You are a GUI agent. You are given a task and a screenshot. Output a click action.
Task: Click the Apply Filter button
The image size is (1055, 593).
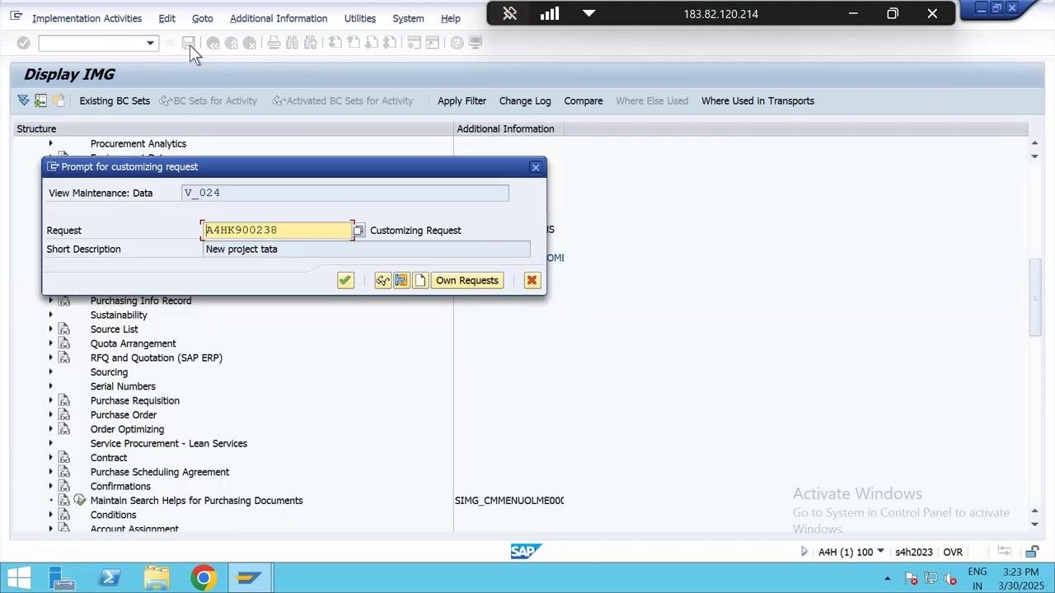point(462,100)
